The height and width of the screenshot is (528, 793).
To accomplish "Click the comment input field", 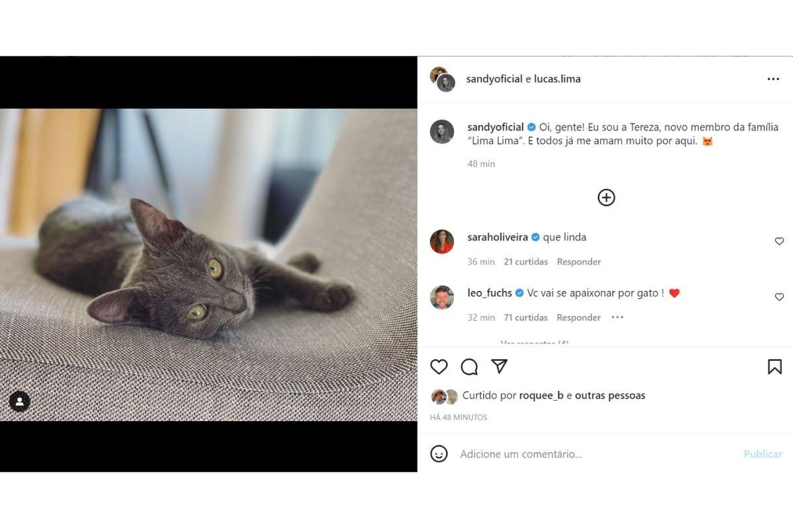I will [595, 454].
